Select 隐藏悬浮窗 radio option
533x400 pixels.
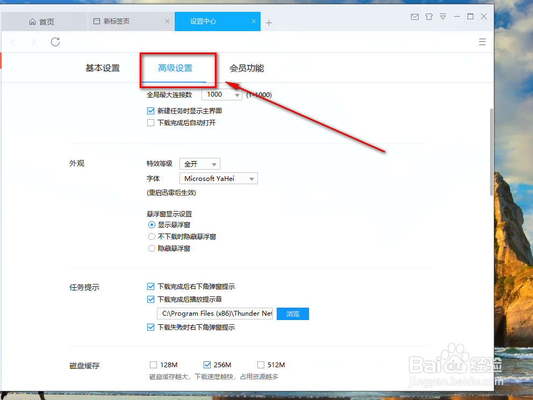[x=151, y=248]
